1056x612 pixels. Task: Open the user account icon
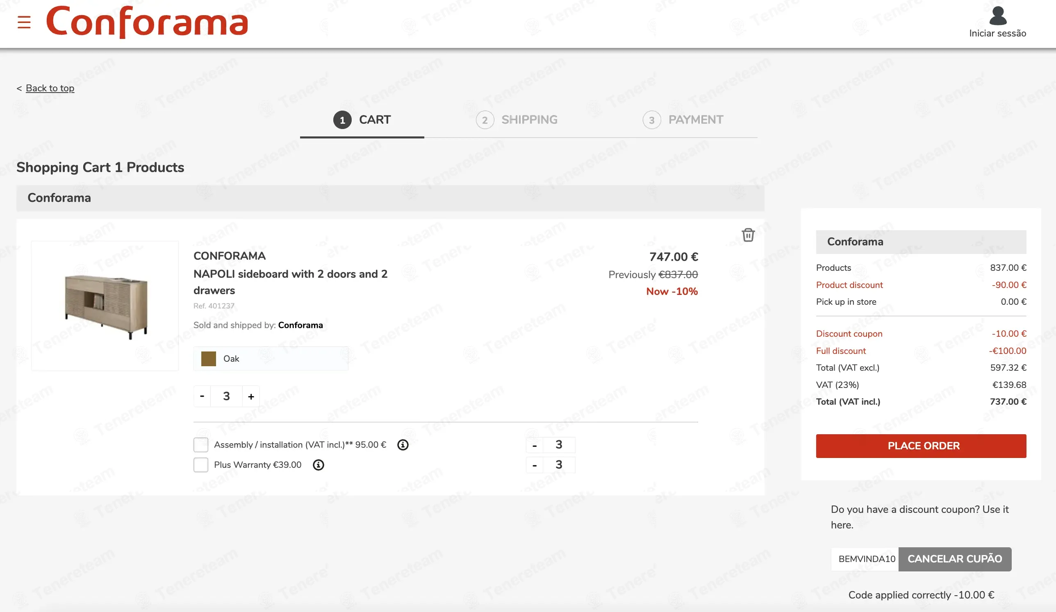click(998, 16)
